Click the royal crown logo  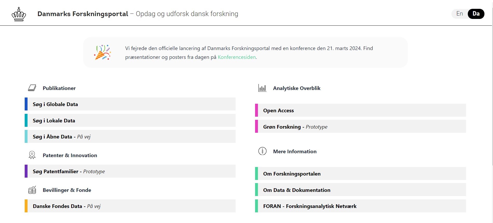click(x=19, y=14)
